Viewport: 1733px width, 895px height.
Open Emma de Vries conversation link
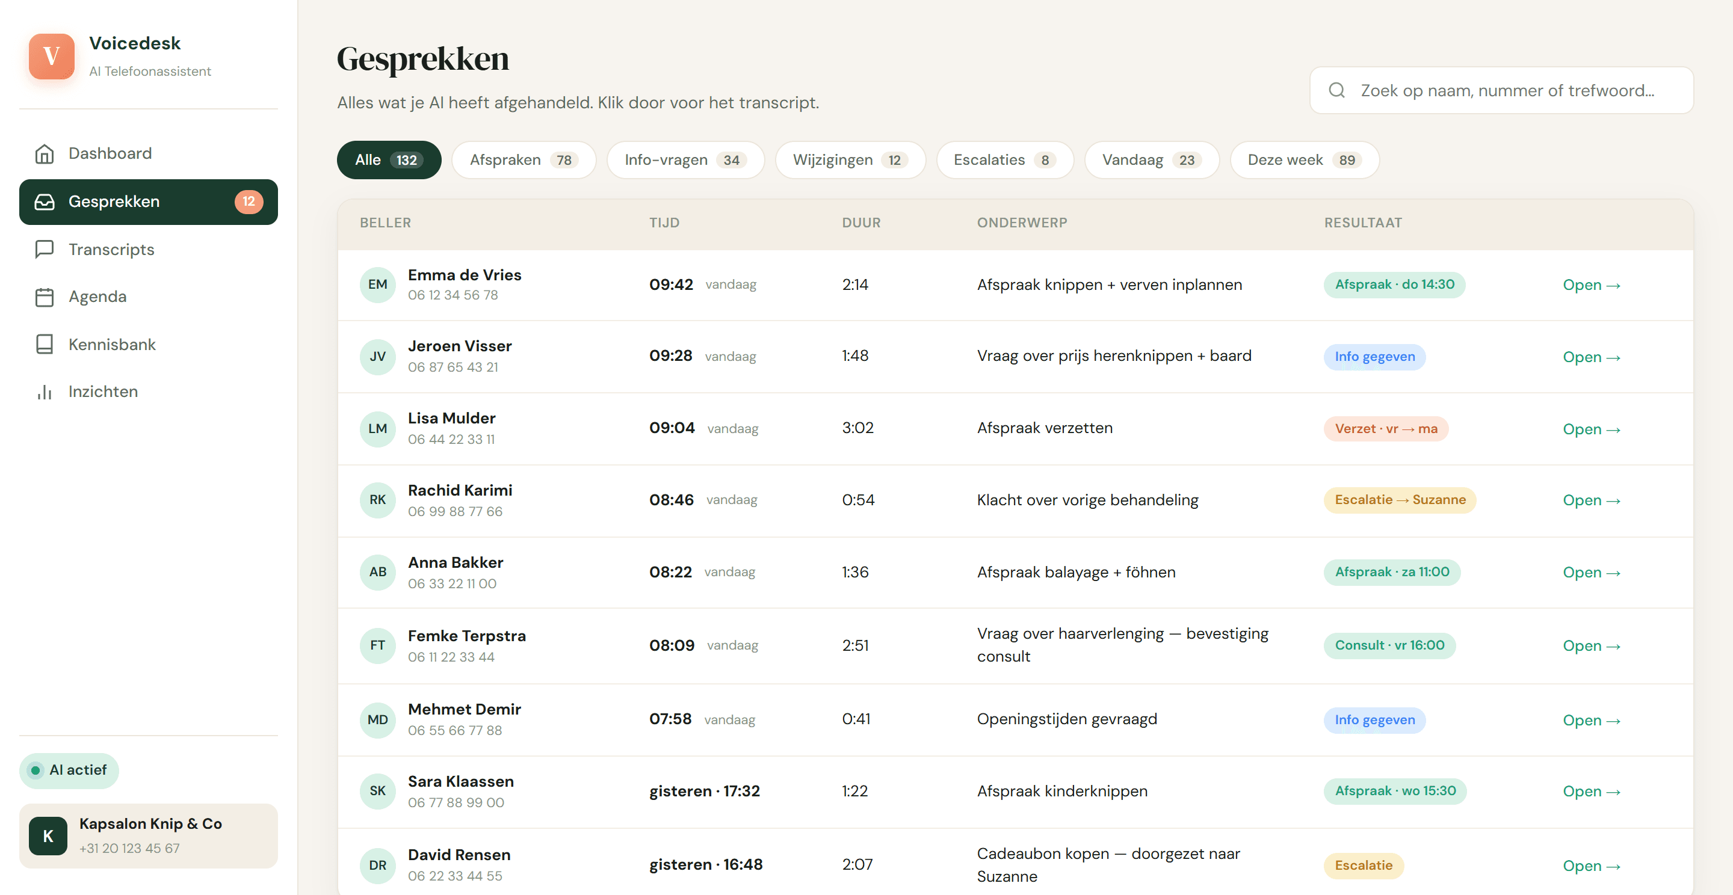tap(1591, 285)
